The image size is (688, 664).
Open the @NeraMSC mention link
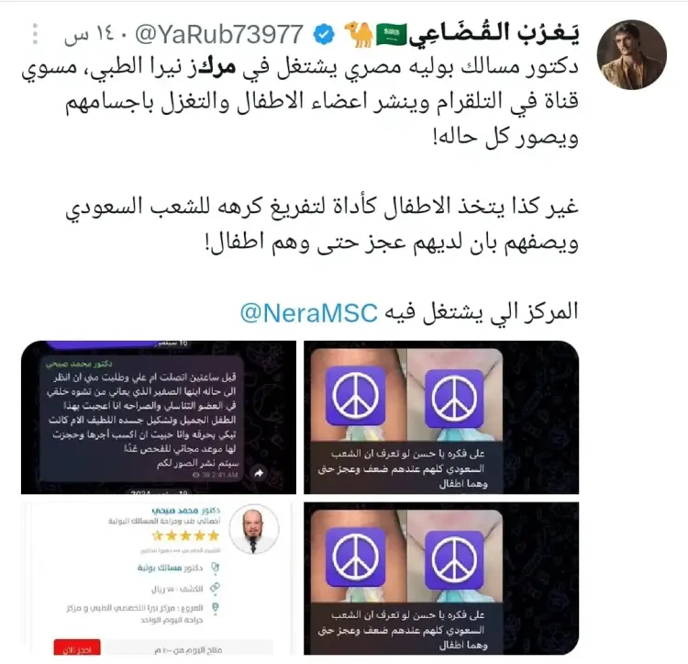coord(309,313)
